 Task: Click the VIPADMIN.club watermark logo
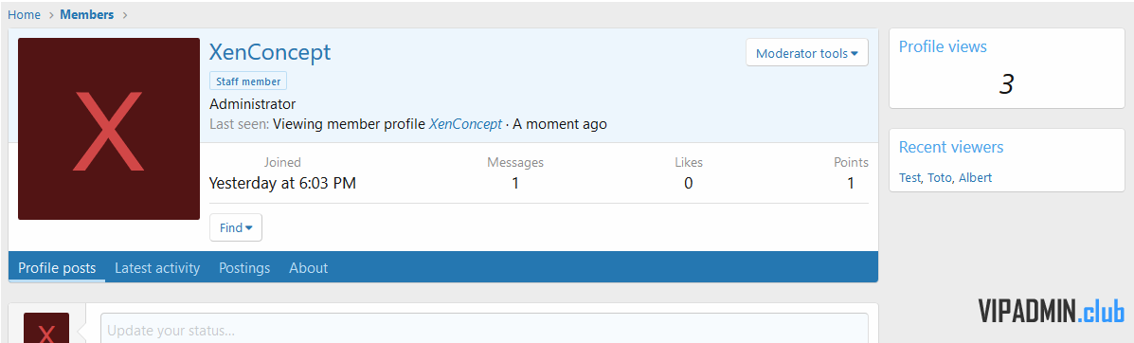click(1052, 311)
